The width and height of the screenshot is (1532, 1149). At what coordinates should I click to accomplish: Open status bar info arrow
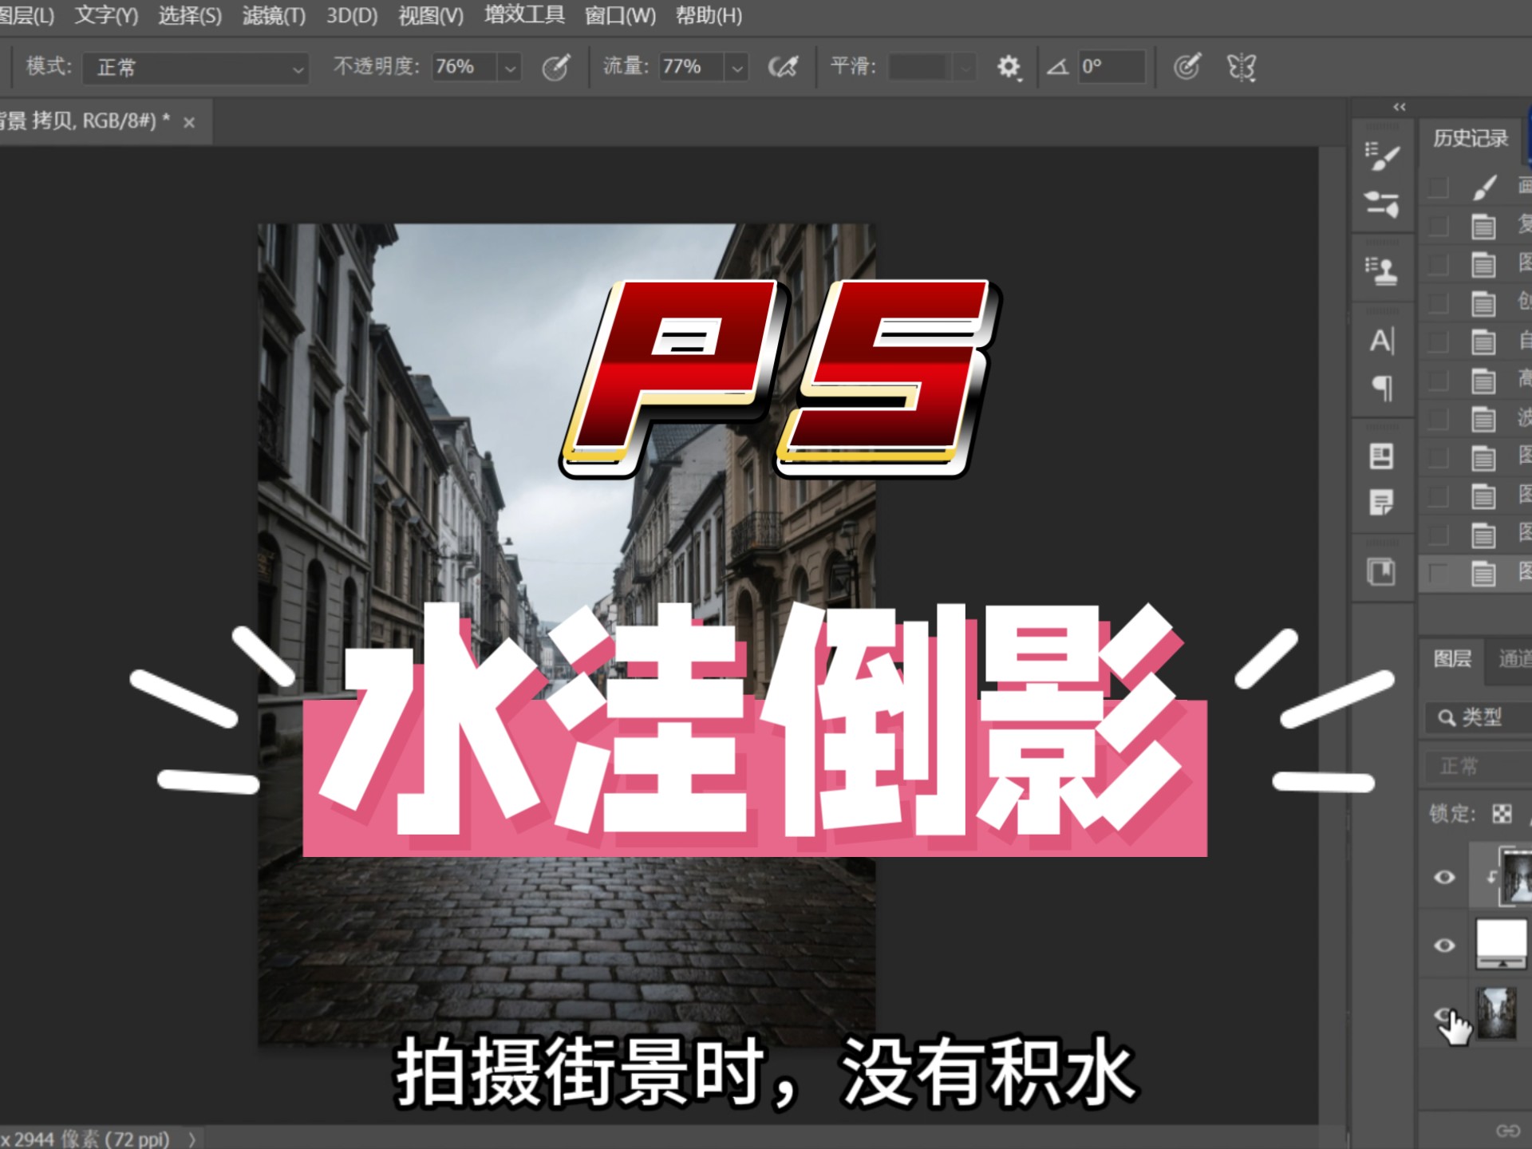coord(191,1139)
